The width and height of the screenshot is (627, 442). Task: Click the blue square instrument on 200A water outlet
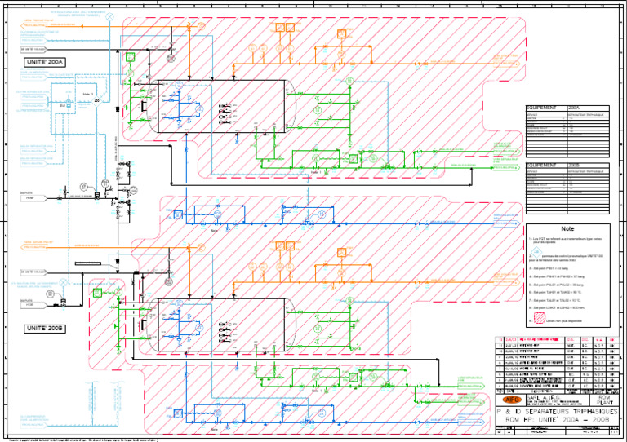[178, 215]
